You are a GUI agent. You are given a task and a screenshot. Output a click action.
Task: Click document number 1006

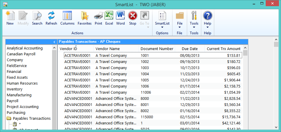click(x=145, y=86)
